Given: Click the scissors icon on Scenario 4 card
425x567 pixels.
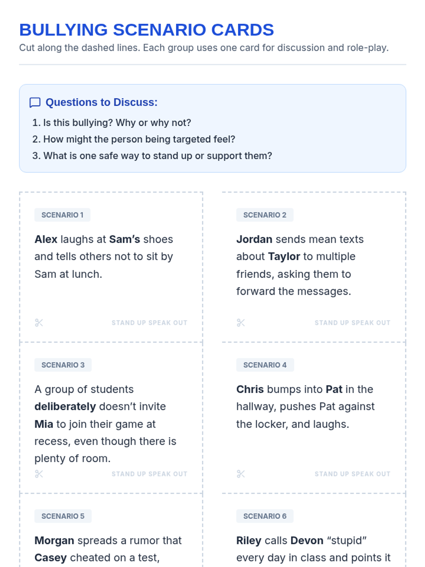Looking at the screenshot, I should pos(241,474).
